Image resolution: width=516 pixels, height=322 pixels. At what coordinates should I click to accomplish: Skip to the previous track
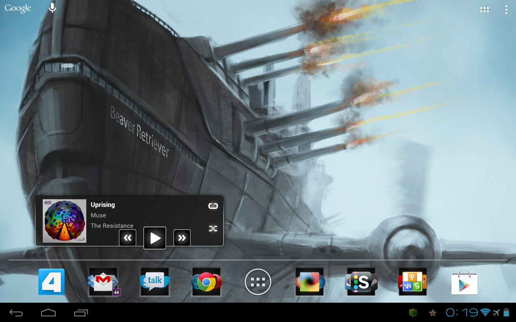tap(127, 238)
